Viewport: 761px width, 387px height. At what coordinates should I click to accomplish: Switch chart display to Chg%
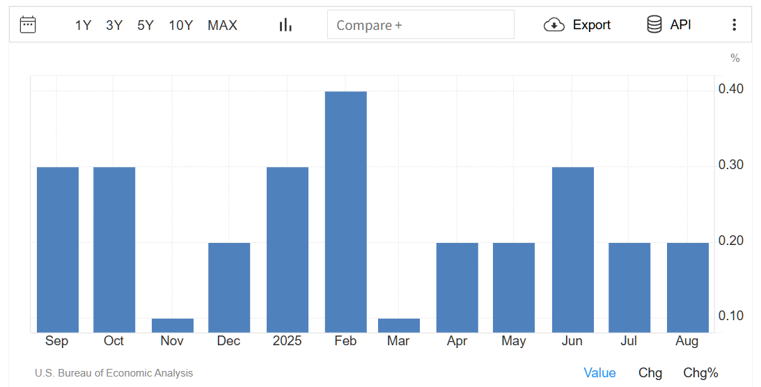tap(700, 373)
